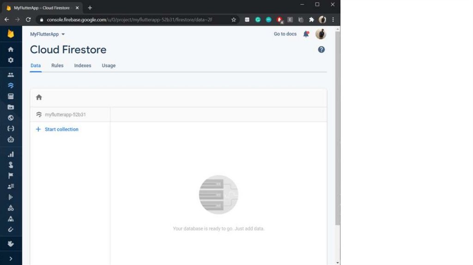Switch to the Indexes tab
The height and width of the screenshot is (265, 473).
(83, 66)
